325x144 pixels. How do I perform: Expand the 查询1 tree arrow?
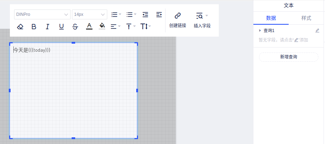point(260,31)
